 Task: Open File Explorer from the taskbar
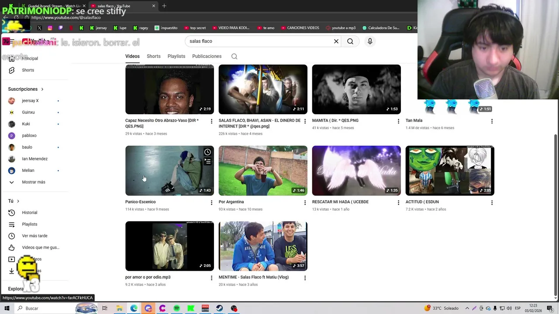119,308
